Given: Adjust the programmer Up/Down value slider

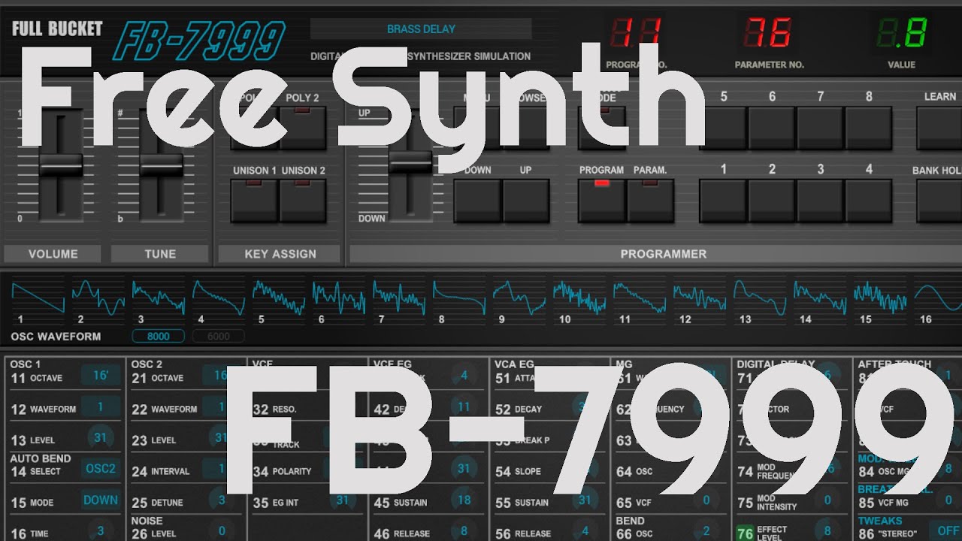Looking at the screenshot, I should point(410,162).
